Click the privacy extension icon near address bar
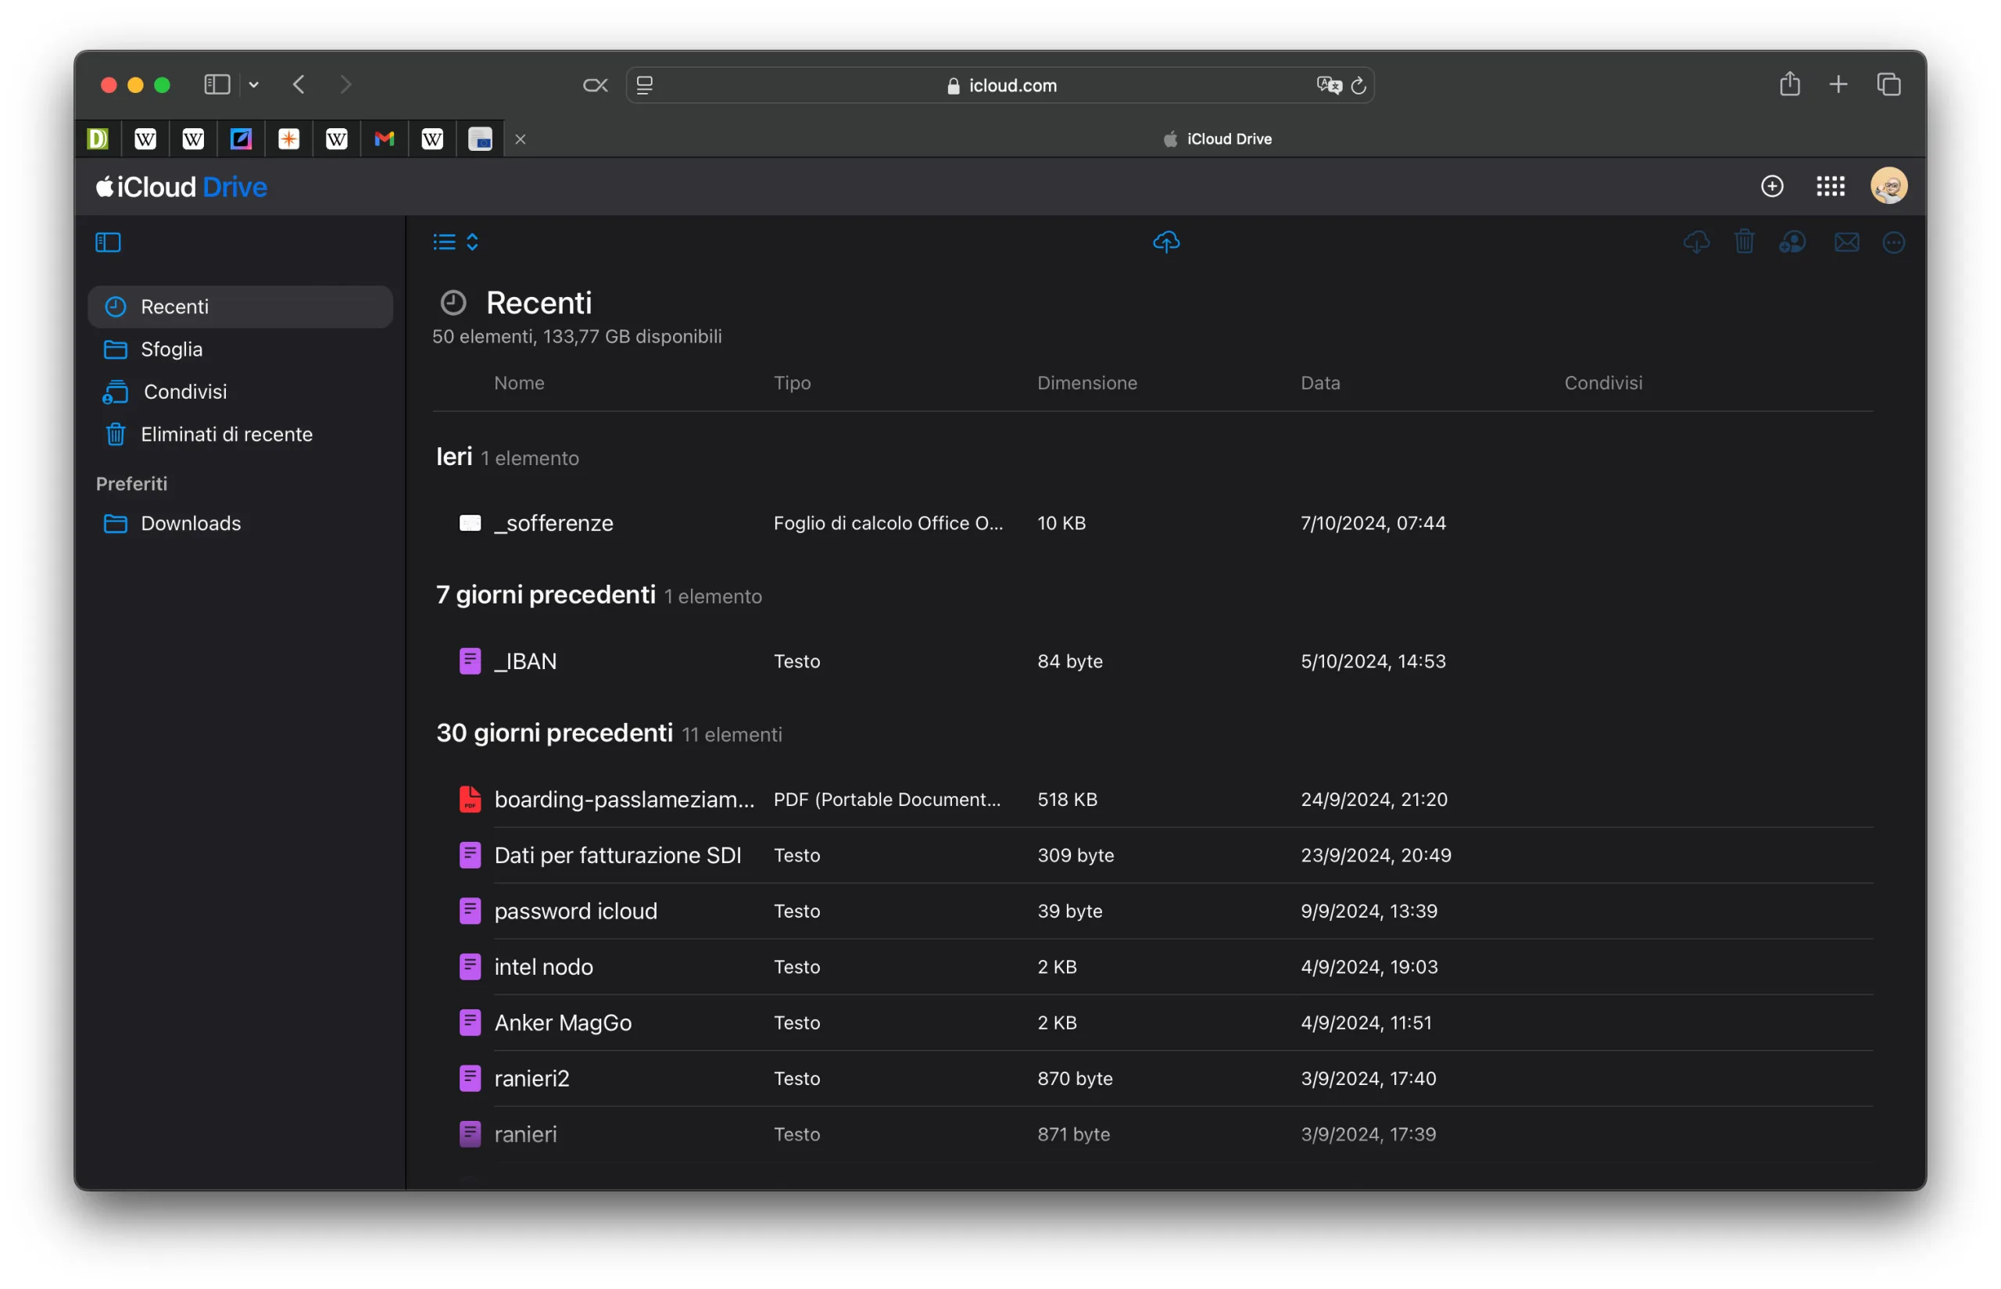This screenshot has height=1289, width=2001. [x=595, y=85]
